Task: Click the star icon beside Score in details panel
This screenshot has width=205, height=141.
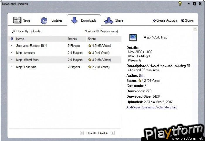Action: [140, 80]
